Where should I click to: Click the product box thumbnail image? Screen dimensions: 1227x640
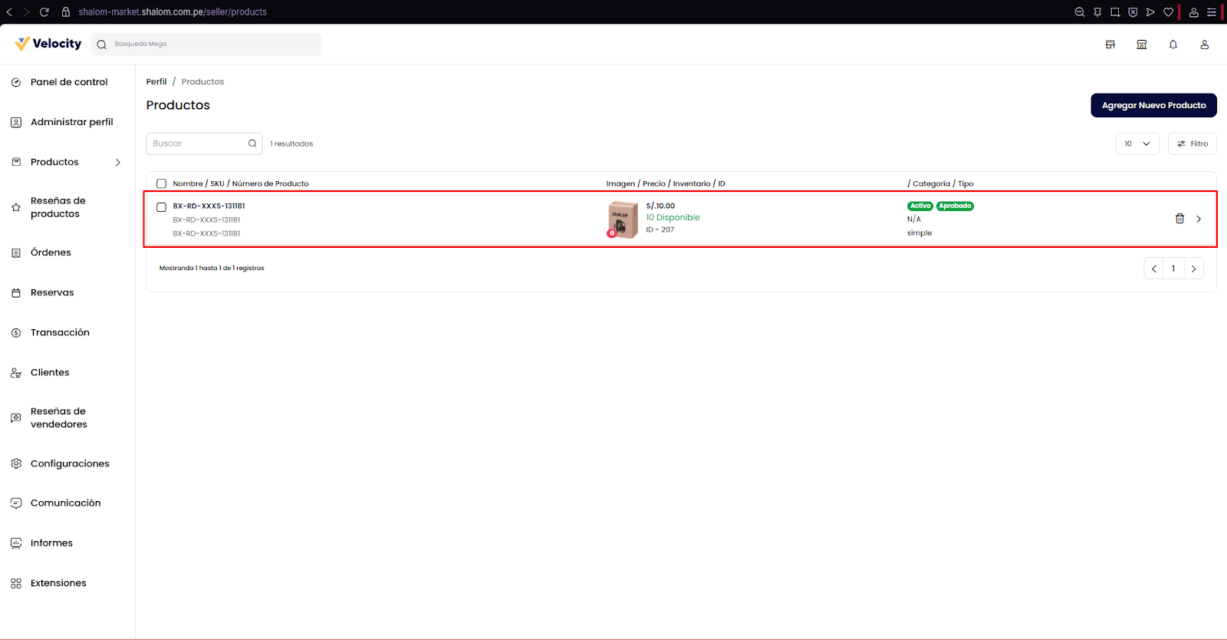coord(623,219)
